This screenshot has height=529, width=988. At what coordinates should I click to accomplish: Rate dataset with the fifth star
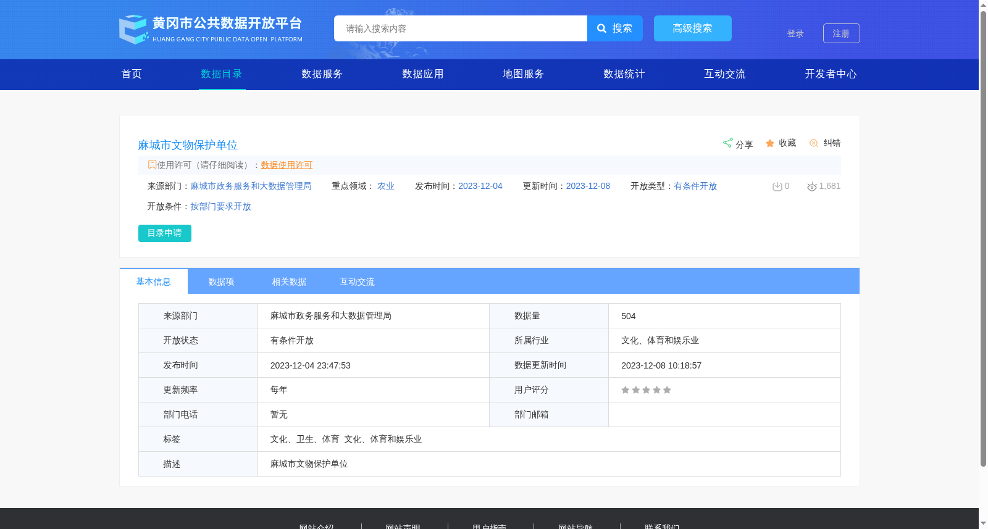667,390
